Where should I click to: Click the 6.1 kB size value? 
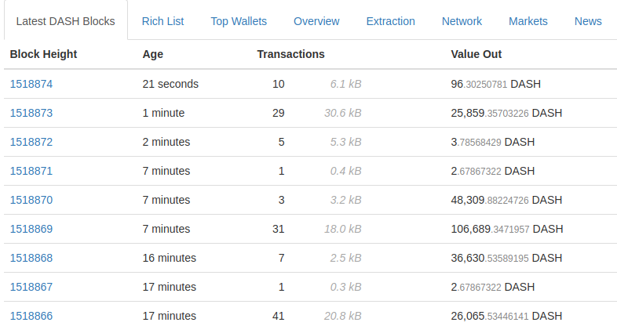pos(345,84)
